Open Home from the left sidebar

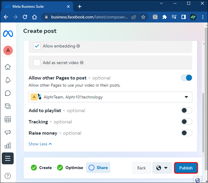[8, 67]
